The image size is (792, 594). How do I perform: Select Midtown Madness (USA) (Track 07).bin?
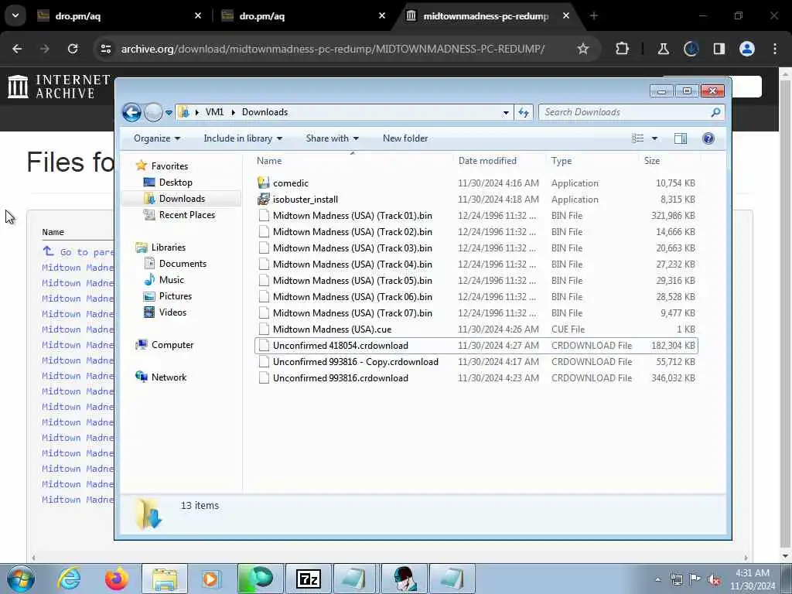353,313
